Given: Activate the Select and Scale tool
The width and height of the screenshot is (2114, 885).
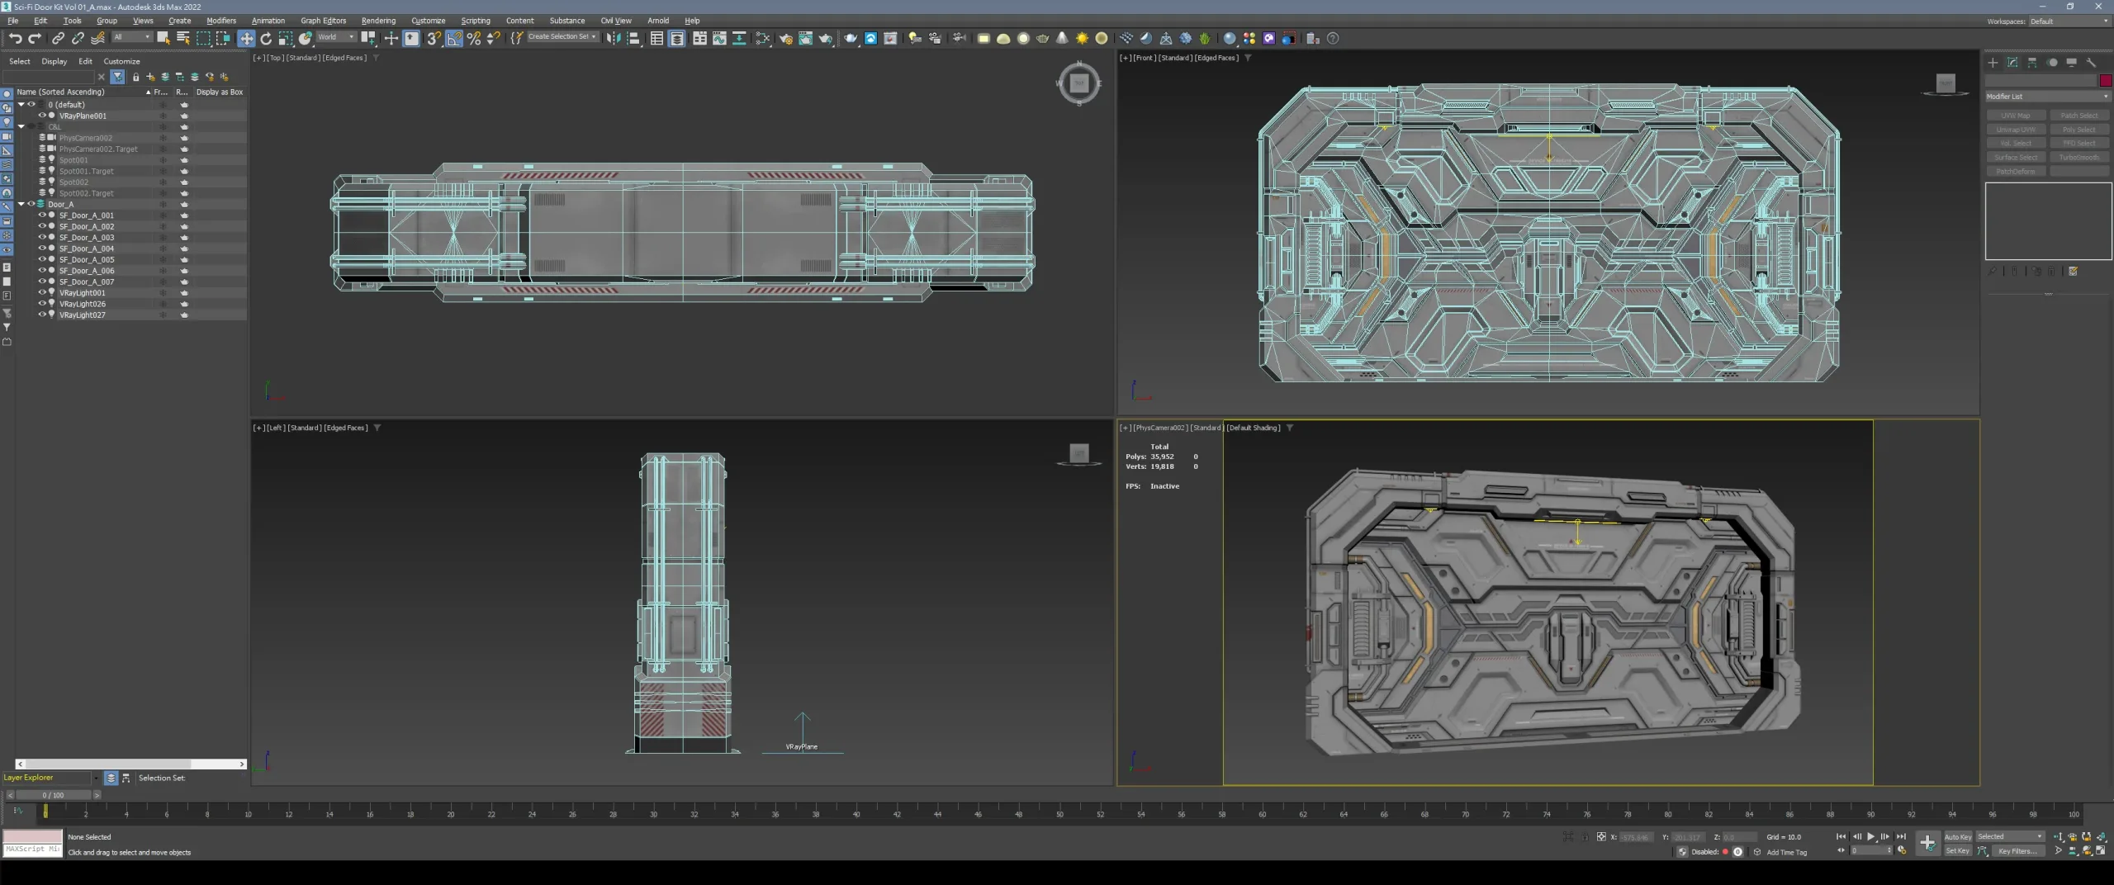Looking at the screenshot, I should point(285,38).
